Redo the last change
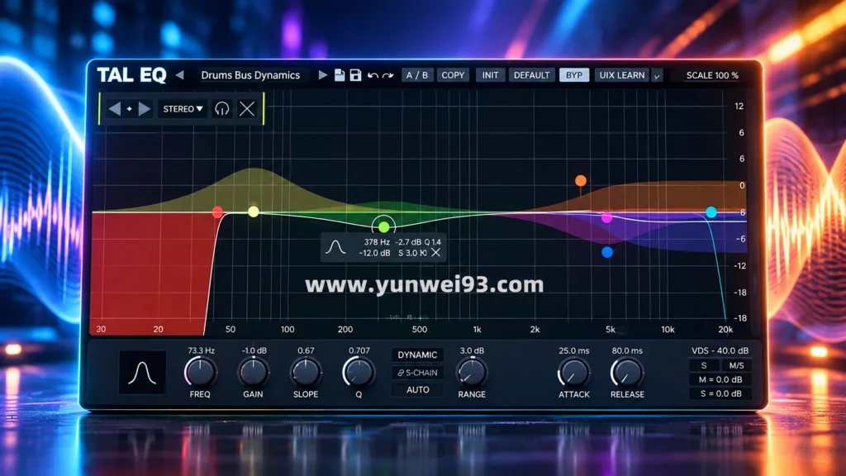The width and height of the screenshot is (846, 476). click(388, 75)
